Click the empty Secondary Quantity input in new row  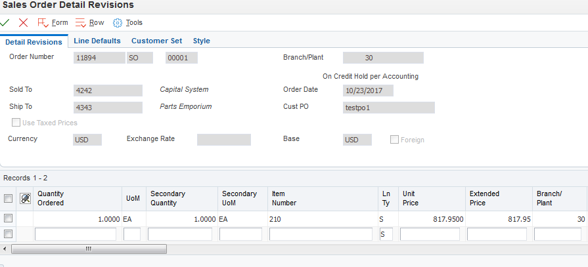coord(180,234)
